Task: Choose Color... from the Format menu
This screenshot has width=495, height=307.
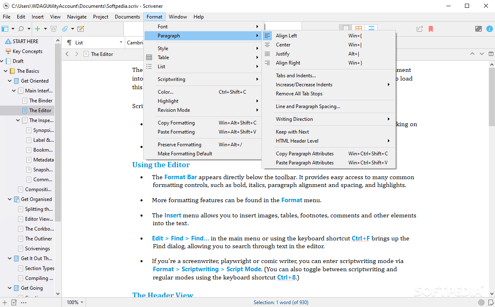Action: pyautogui.click(x=203, y=92)
